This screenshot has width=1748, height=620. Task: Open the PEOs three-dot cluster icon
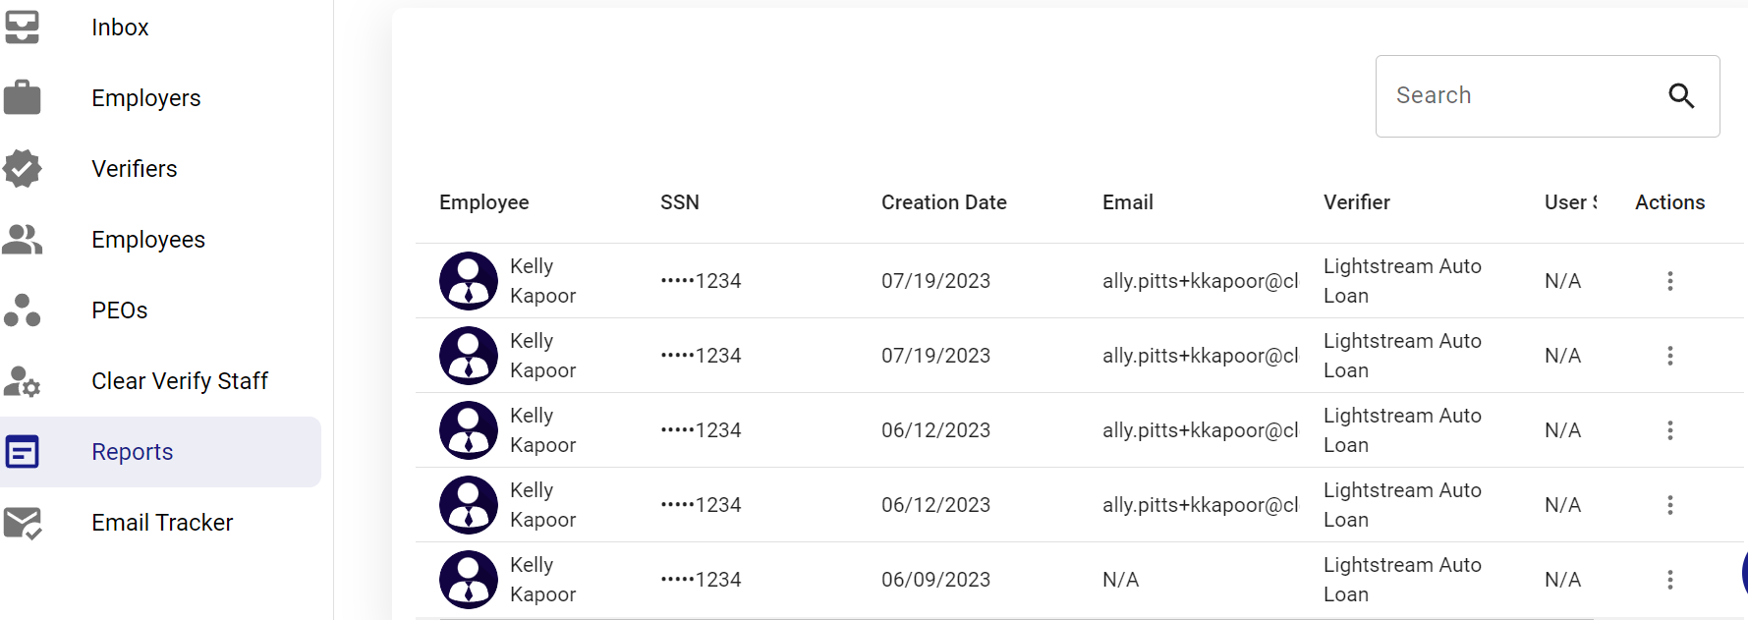[x=22, y=310]
